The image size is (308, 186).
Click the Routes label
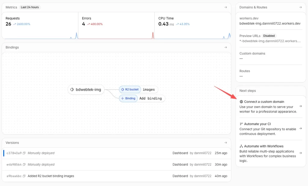point(245,71)
